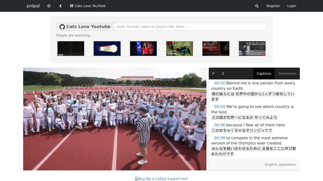Toggle the F button in caption panel

[x=213, y=74]
